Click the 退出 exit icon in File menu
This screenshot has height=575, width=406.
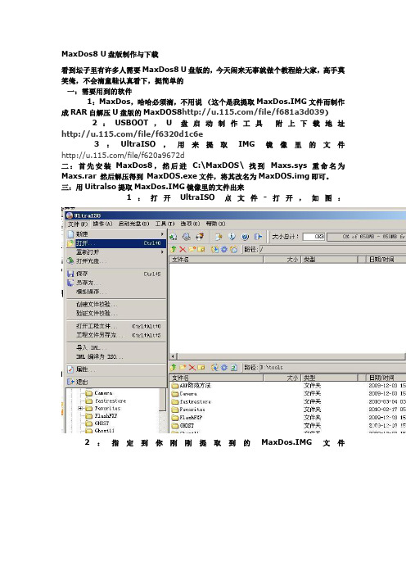coord(70,382)
